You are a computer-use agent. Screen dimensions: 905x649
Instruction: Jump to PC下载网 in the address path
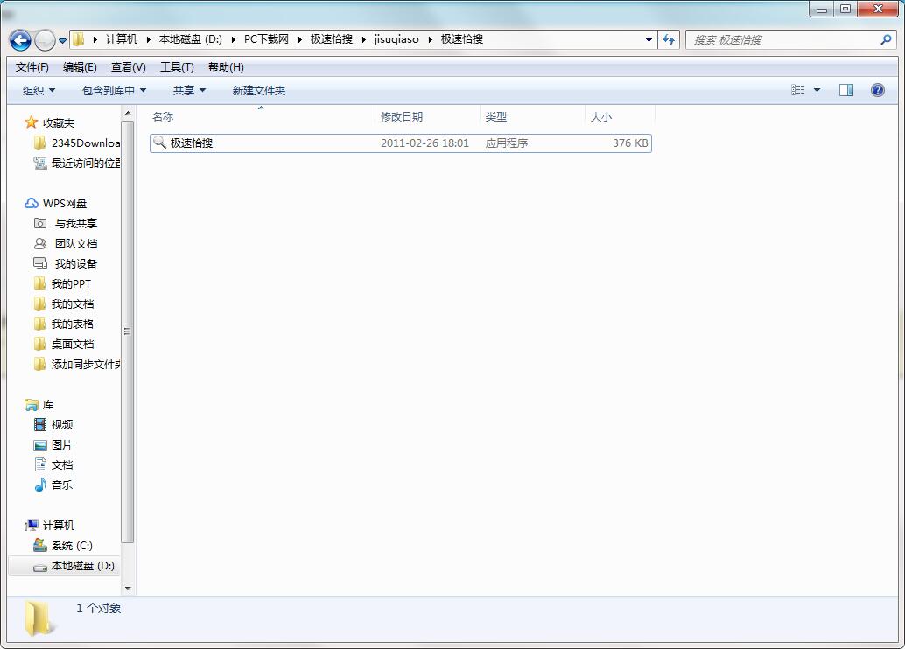click(266, 39)
